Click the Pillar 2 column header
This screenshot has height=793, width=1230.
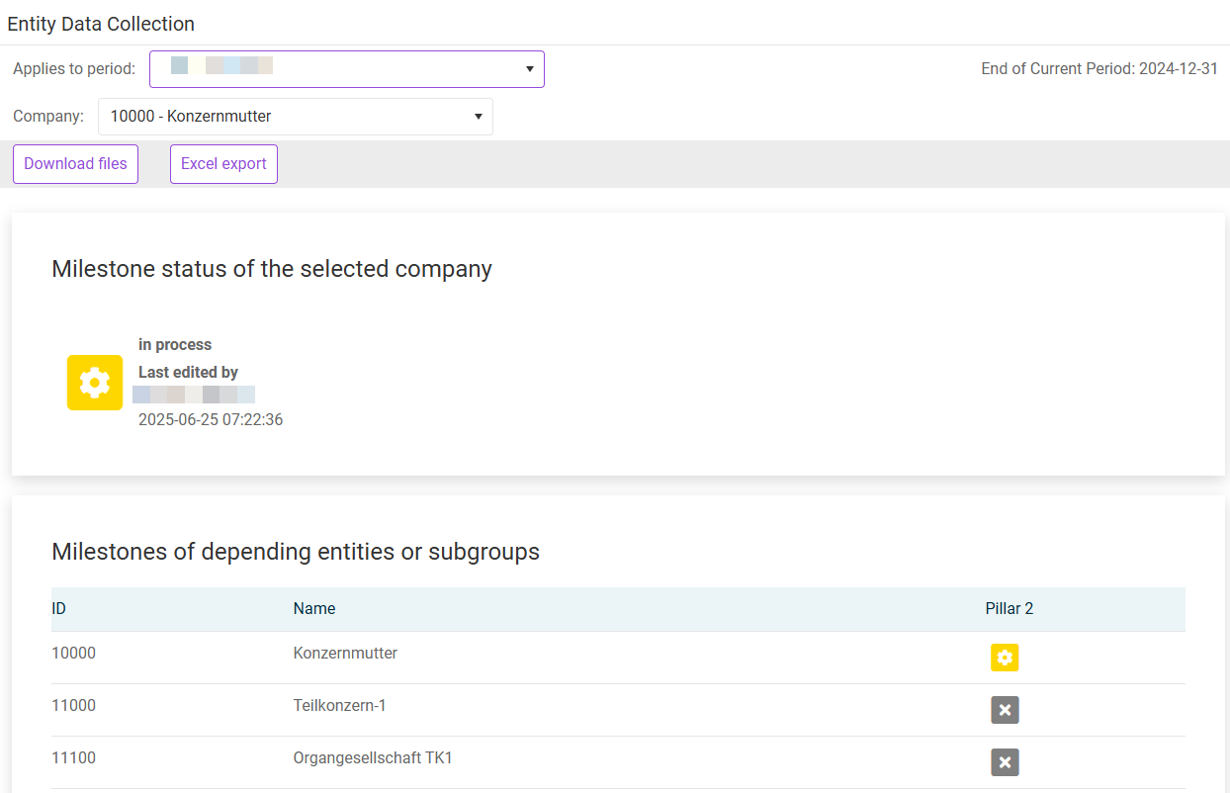pos(1010,609)
